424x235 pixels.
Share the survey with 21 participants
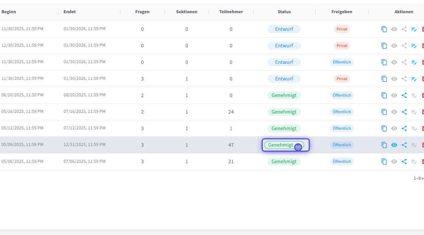(404, 162)
